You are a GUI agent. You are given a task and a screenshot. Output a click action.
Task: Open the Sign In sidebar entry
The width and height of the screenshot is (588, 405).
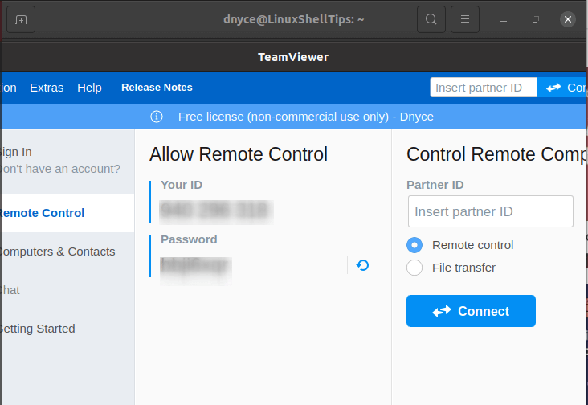(16, 152)
